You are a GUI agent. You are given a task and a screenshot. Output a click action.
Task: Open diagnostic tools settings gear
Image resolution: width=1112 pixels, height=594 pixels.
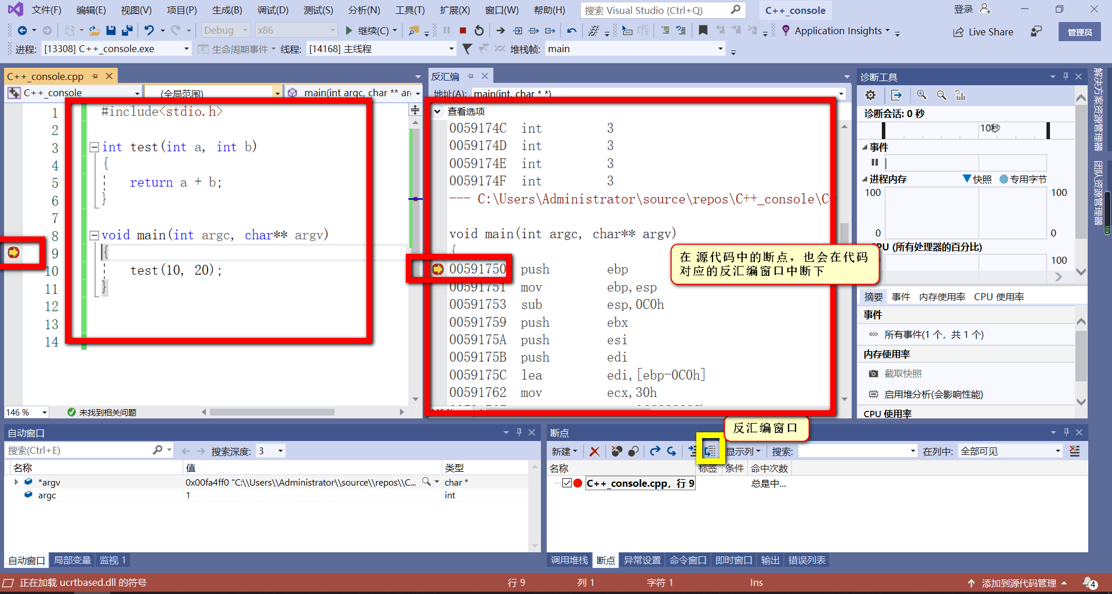point(871,95)
